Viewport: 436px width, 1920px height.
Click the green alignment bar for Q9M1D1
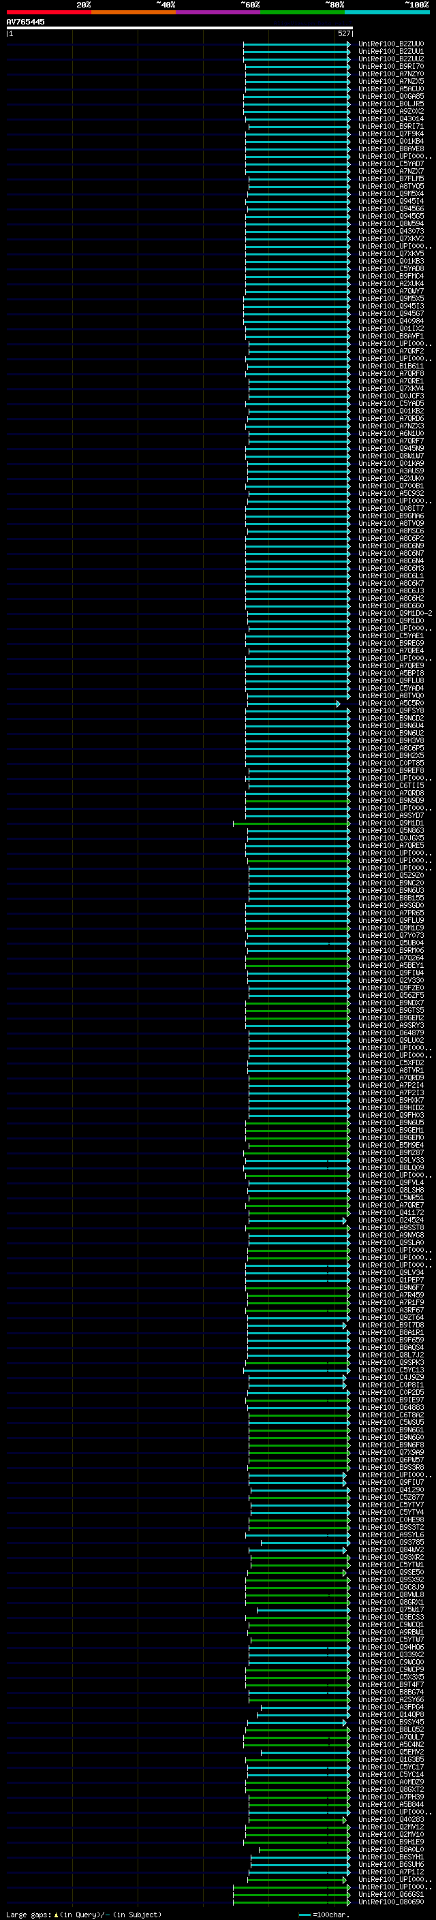point(291,823)
